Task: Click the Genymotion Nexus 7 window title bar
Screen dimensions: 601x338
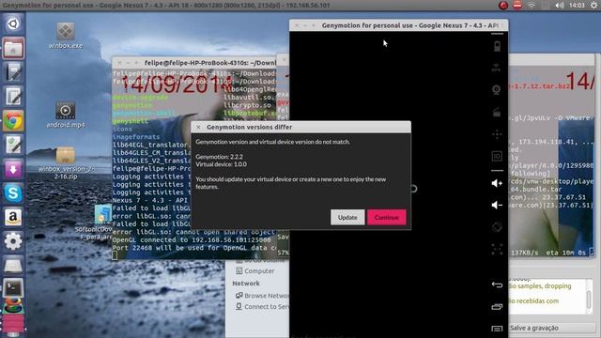Action: pos(398,25)
